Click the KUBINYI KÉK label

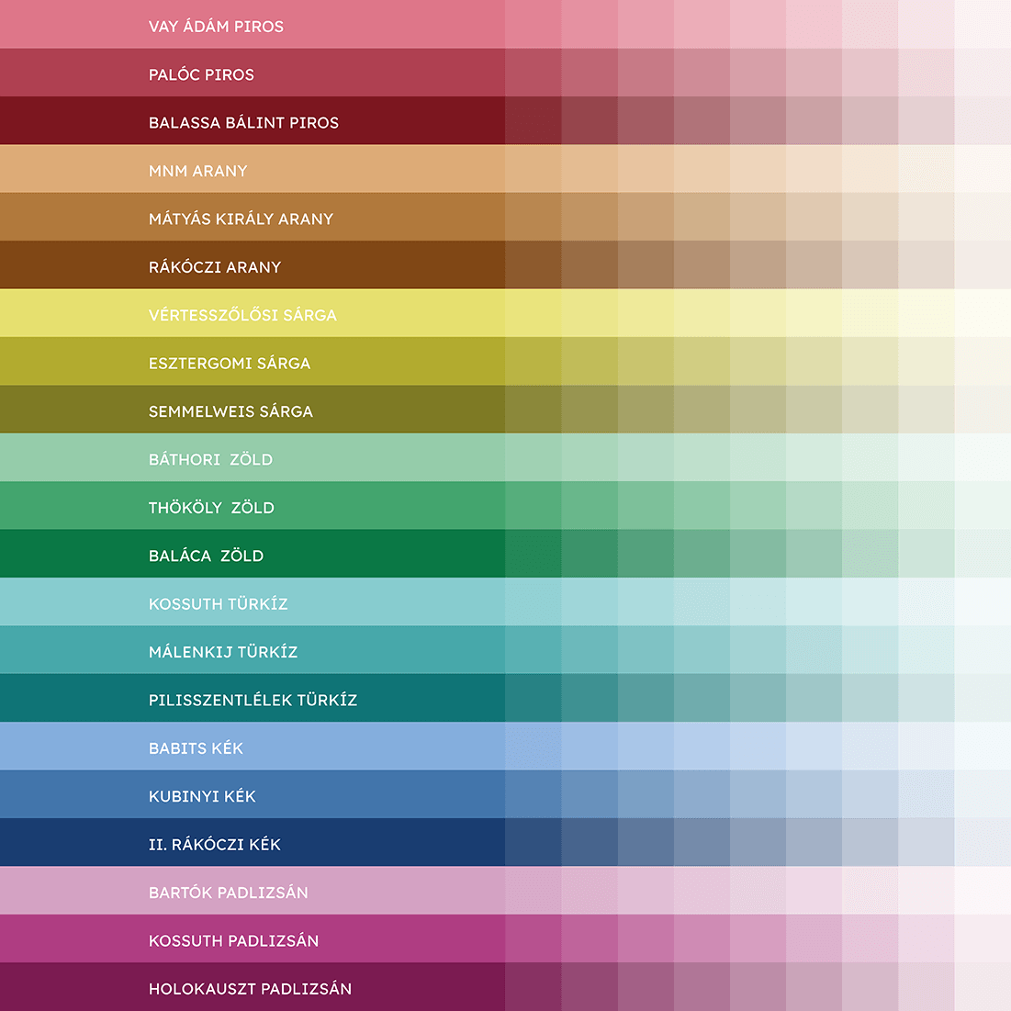202,796
